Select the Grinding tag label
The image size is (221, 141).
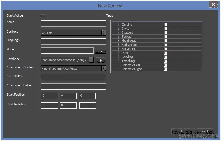[x=127, y=57]
